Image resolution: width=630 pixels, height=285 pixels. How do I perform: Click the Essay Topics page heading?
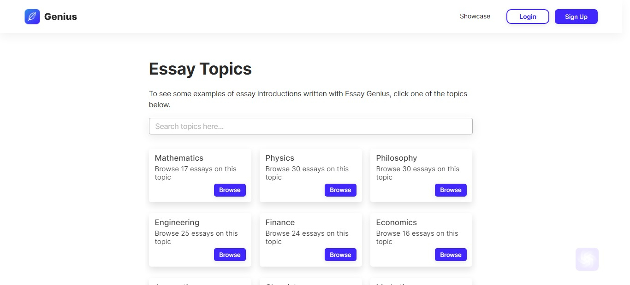[x=200, y=69]
